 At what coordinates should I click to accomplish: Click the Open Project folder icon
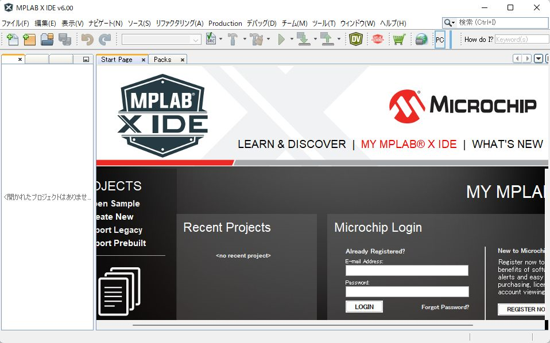tap(47, 39)
